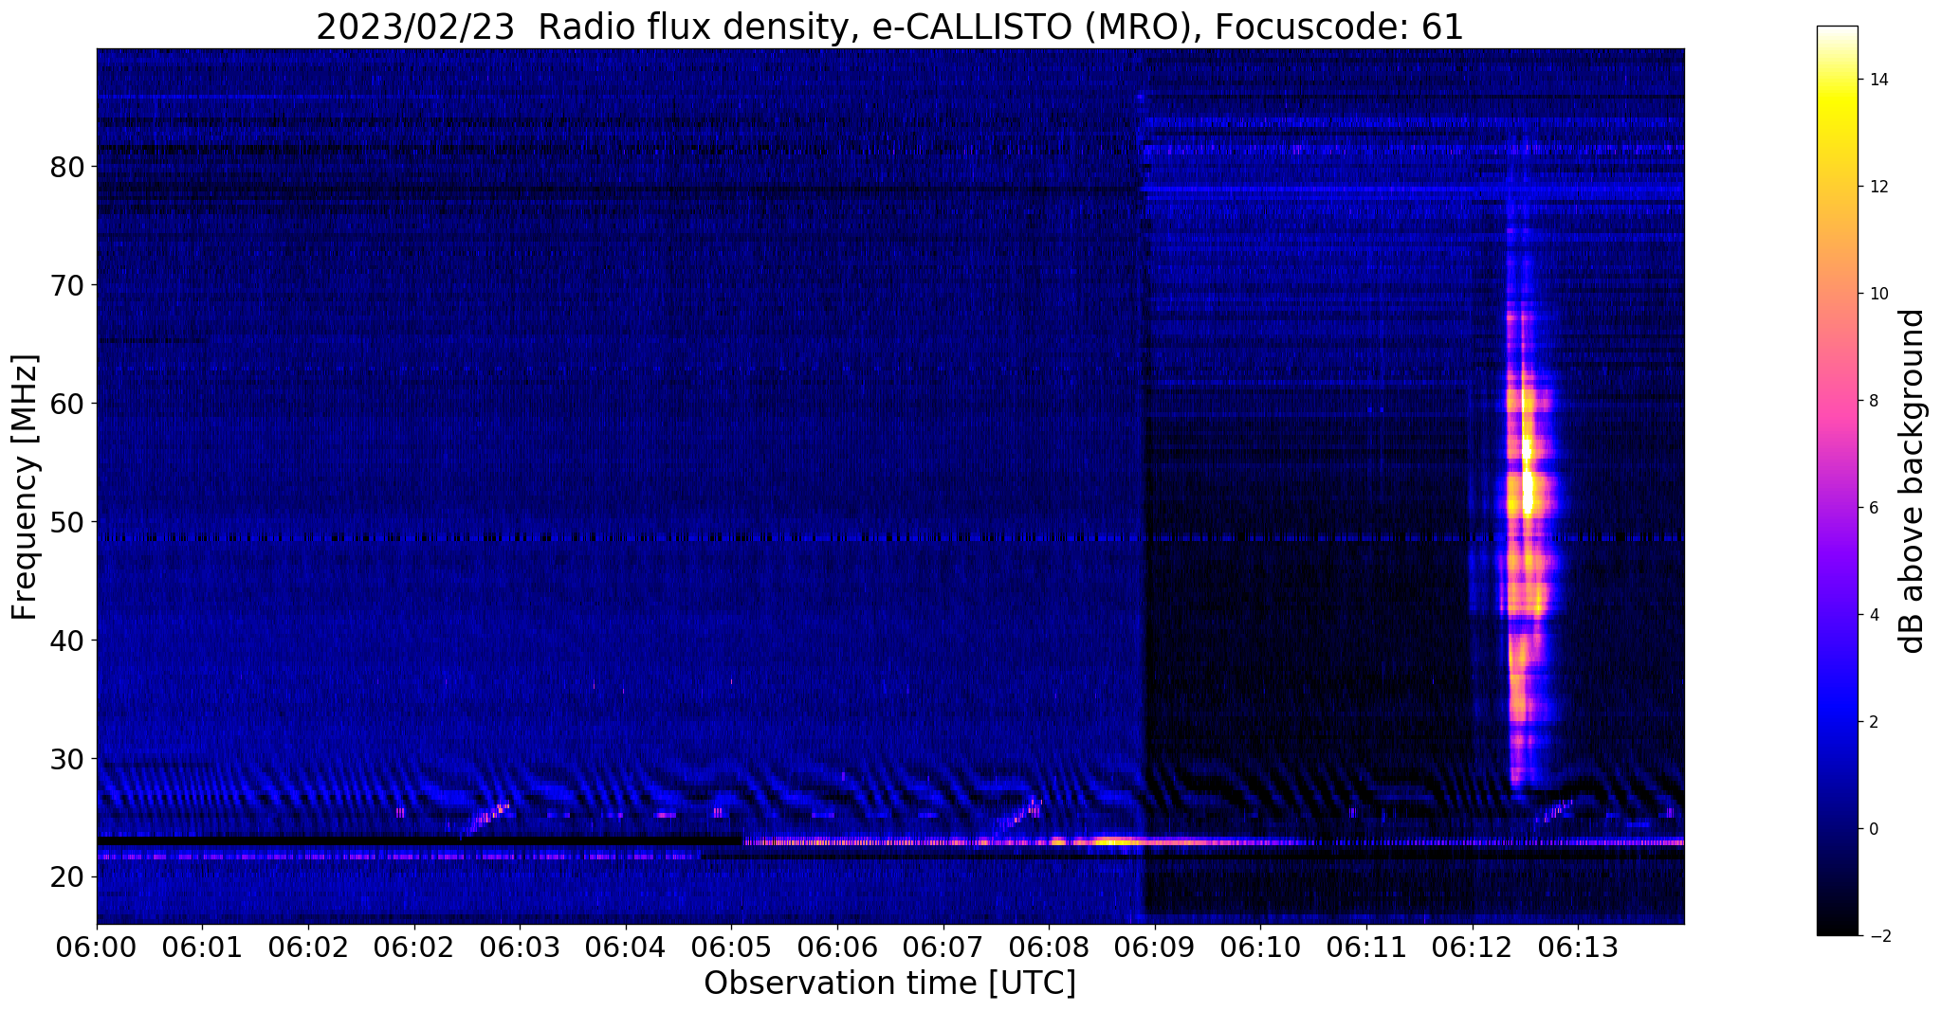Click the 06:12 time tick label
1941x1011 pixels.
[x=1473, y=947]
